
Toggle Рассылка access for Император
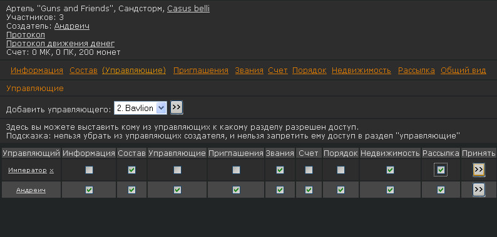441,170
